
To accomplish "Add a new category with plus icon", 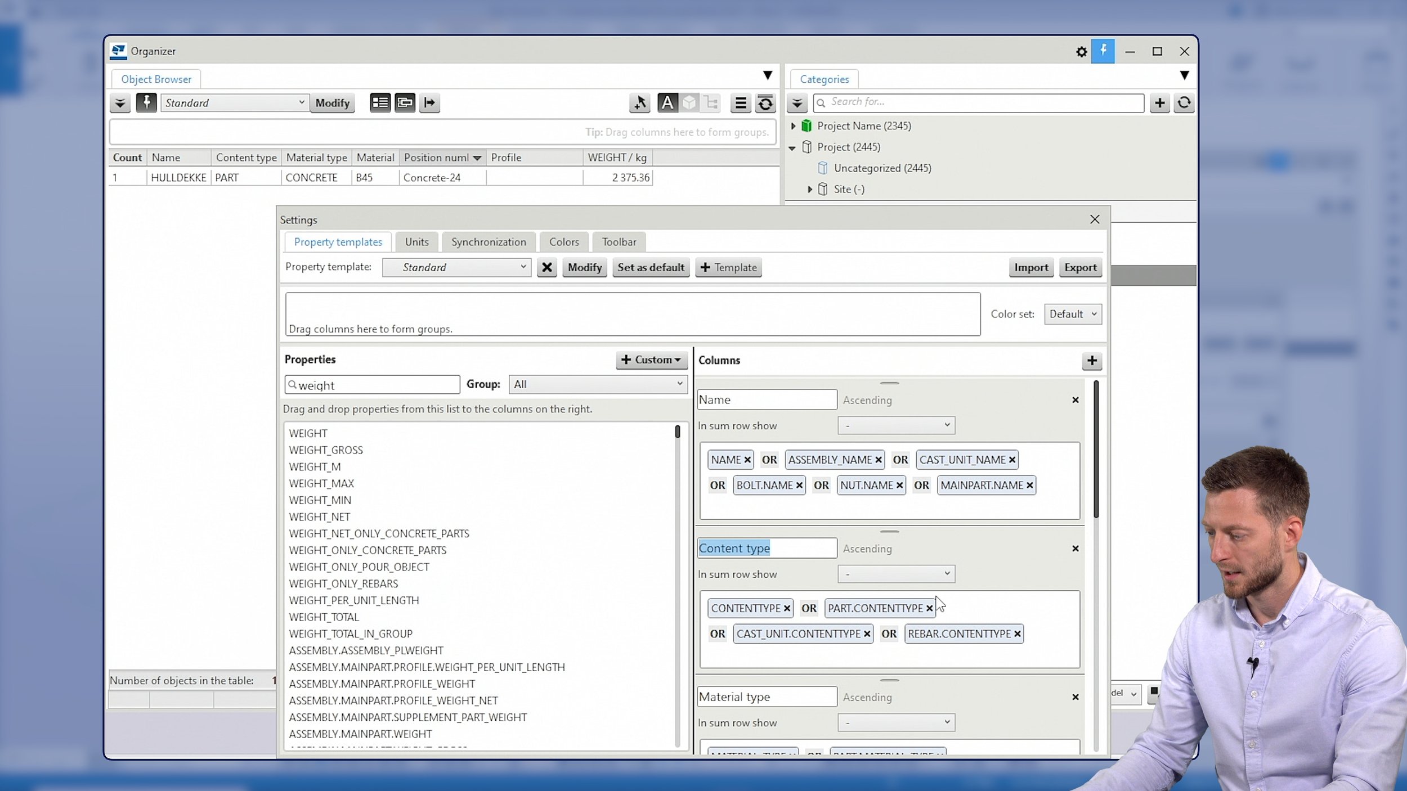I will pos(1159,103).
